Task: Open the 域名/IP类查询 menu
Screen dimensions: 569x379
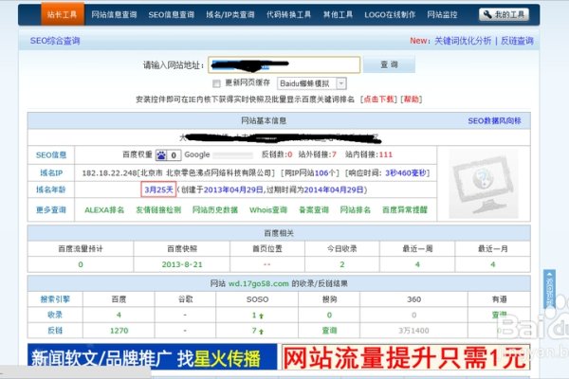Action: pos(230,14)
